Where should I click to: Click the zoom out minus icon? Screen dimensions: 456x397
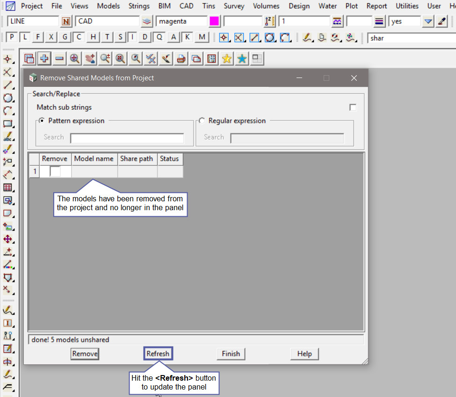pos(59,58)
